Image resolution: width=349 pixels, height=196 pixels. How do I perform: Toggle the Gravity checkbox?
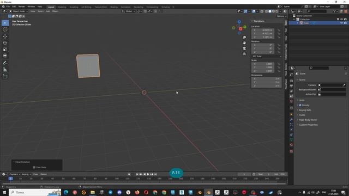coord(300,105)
